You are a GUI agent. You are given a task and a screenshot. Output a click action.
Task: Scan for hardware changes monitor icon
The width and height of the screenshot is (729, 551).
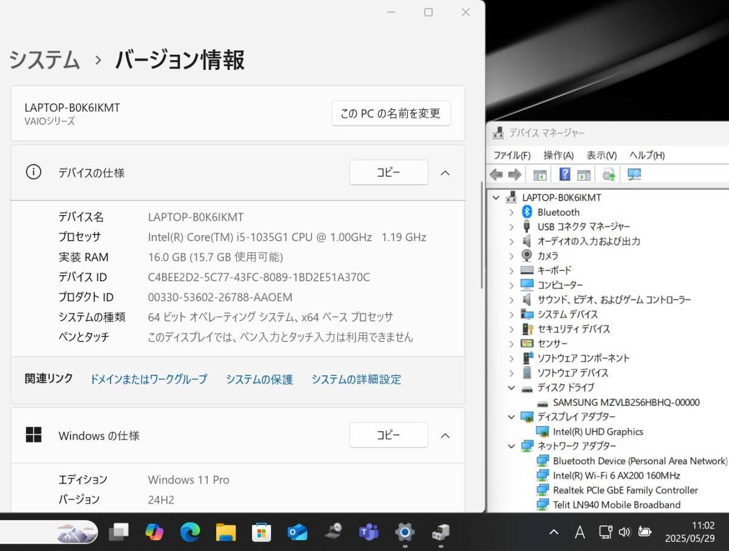click(x=634, y=175)
